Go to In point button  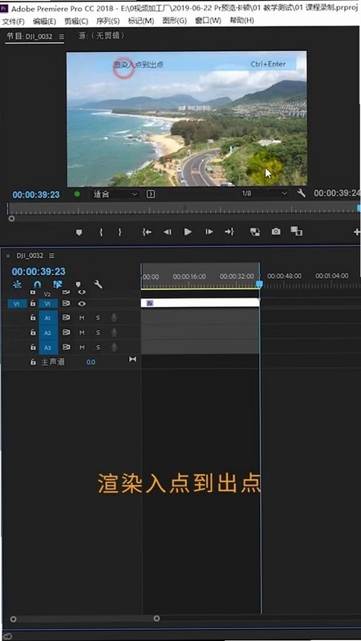pos(147,232)
